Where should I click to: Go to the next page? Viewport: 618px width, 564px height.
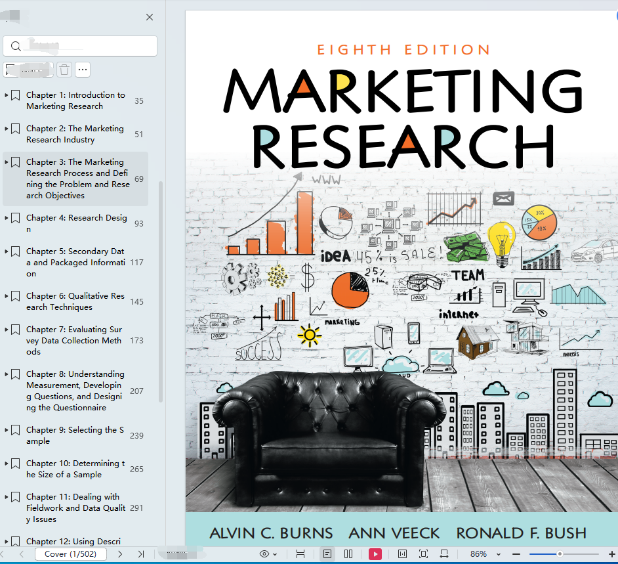pos(120,554)
